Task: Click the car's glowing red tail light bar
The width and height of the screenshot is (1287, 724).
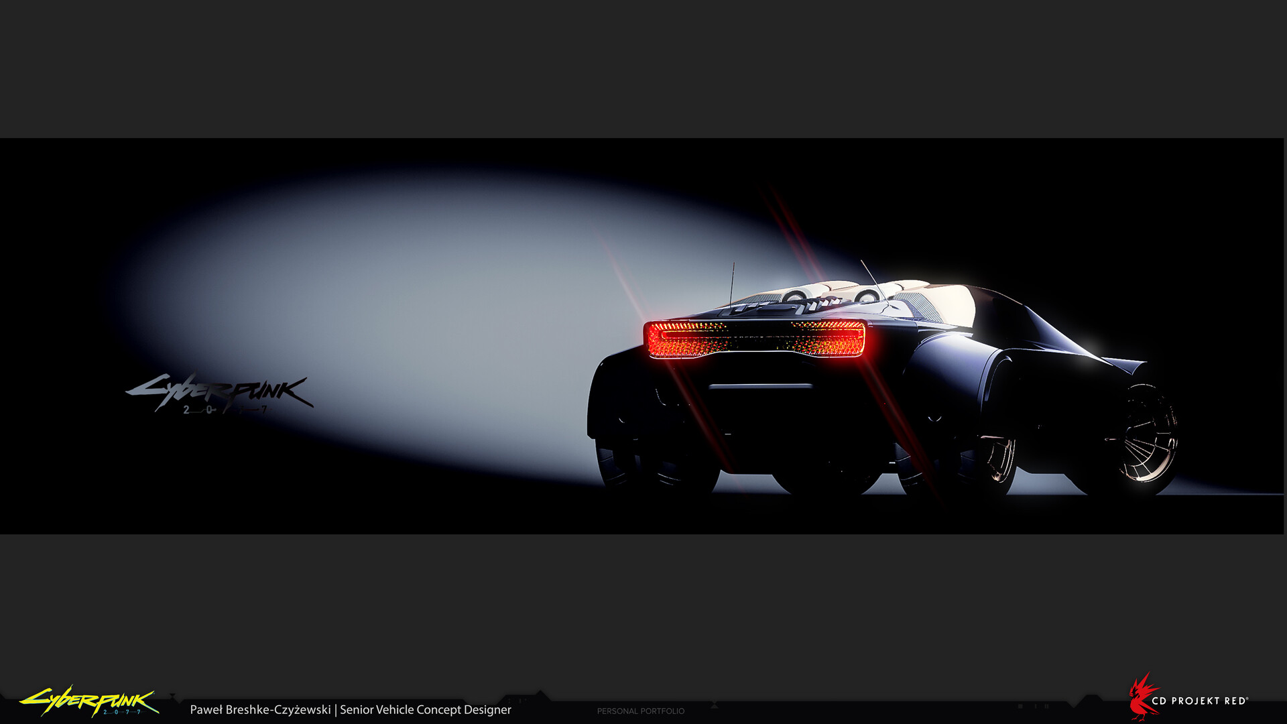Action: [755, 339]
